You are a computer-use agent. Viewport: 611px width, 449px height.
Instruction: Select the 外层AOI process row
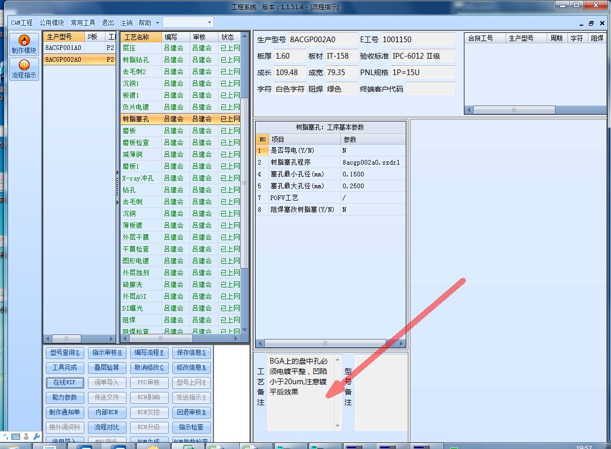(181, 296)
